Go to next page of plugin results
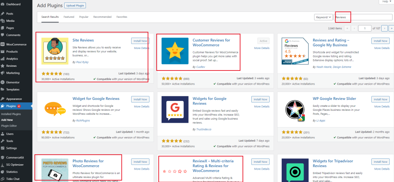The width and height of the screenshot is (394, 182). 385,28
